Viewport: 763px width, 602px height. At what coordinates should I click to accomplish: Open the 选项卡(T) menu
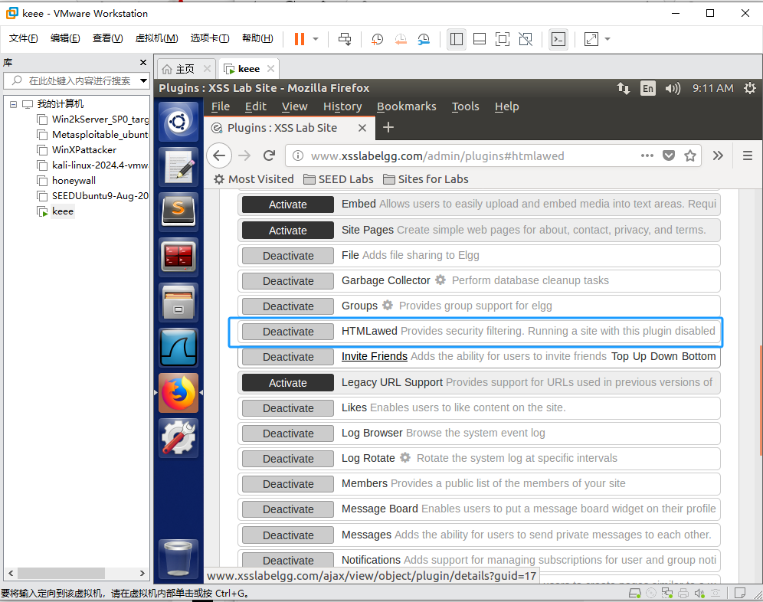coord(210,38)
